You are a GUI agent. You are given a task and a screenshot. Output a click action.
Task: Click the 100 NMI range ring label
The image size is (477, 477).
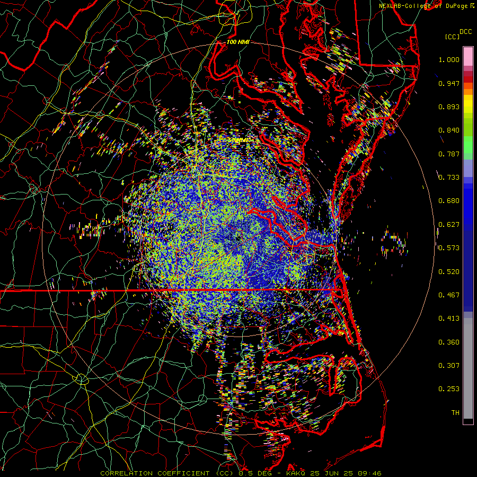[x=238, y=42]
